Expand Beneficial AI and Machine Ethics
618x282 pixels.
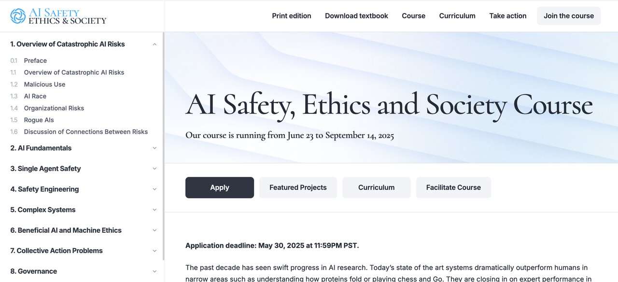click(154, 230)
